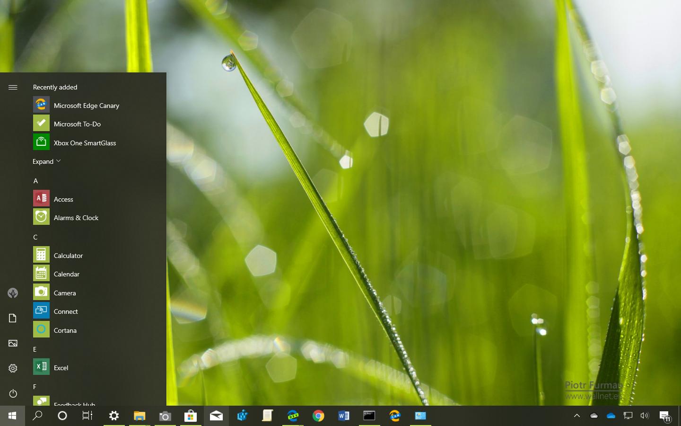This screenshot has width=681, height=426.
Task: Jump to apps starting with E
Action: (35, 349)
